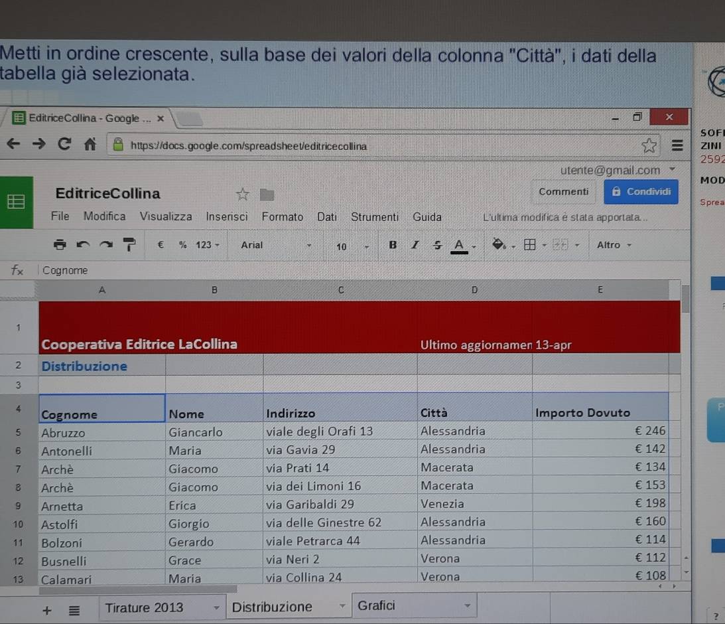This screenshot has height=624, width=725.
Task: Open the cell borders tool
Action: click(x=529, y=245)
